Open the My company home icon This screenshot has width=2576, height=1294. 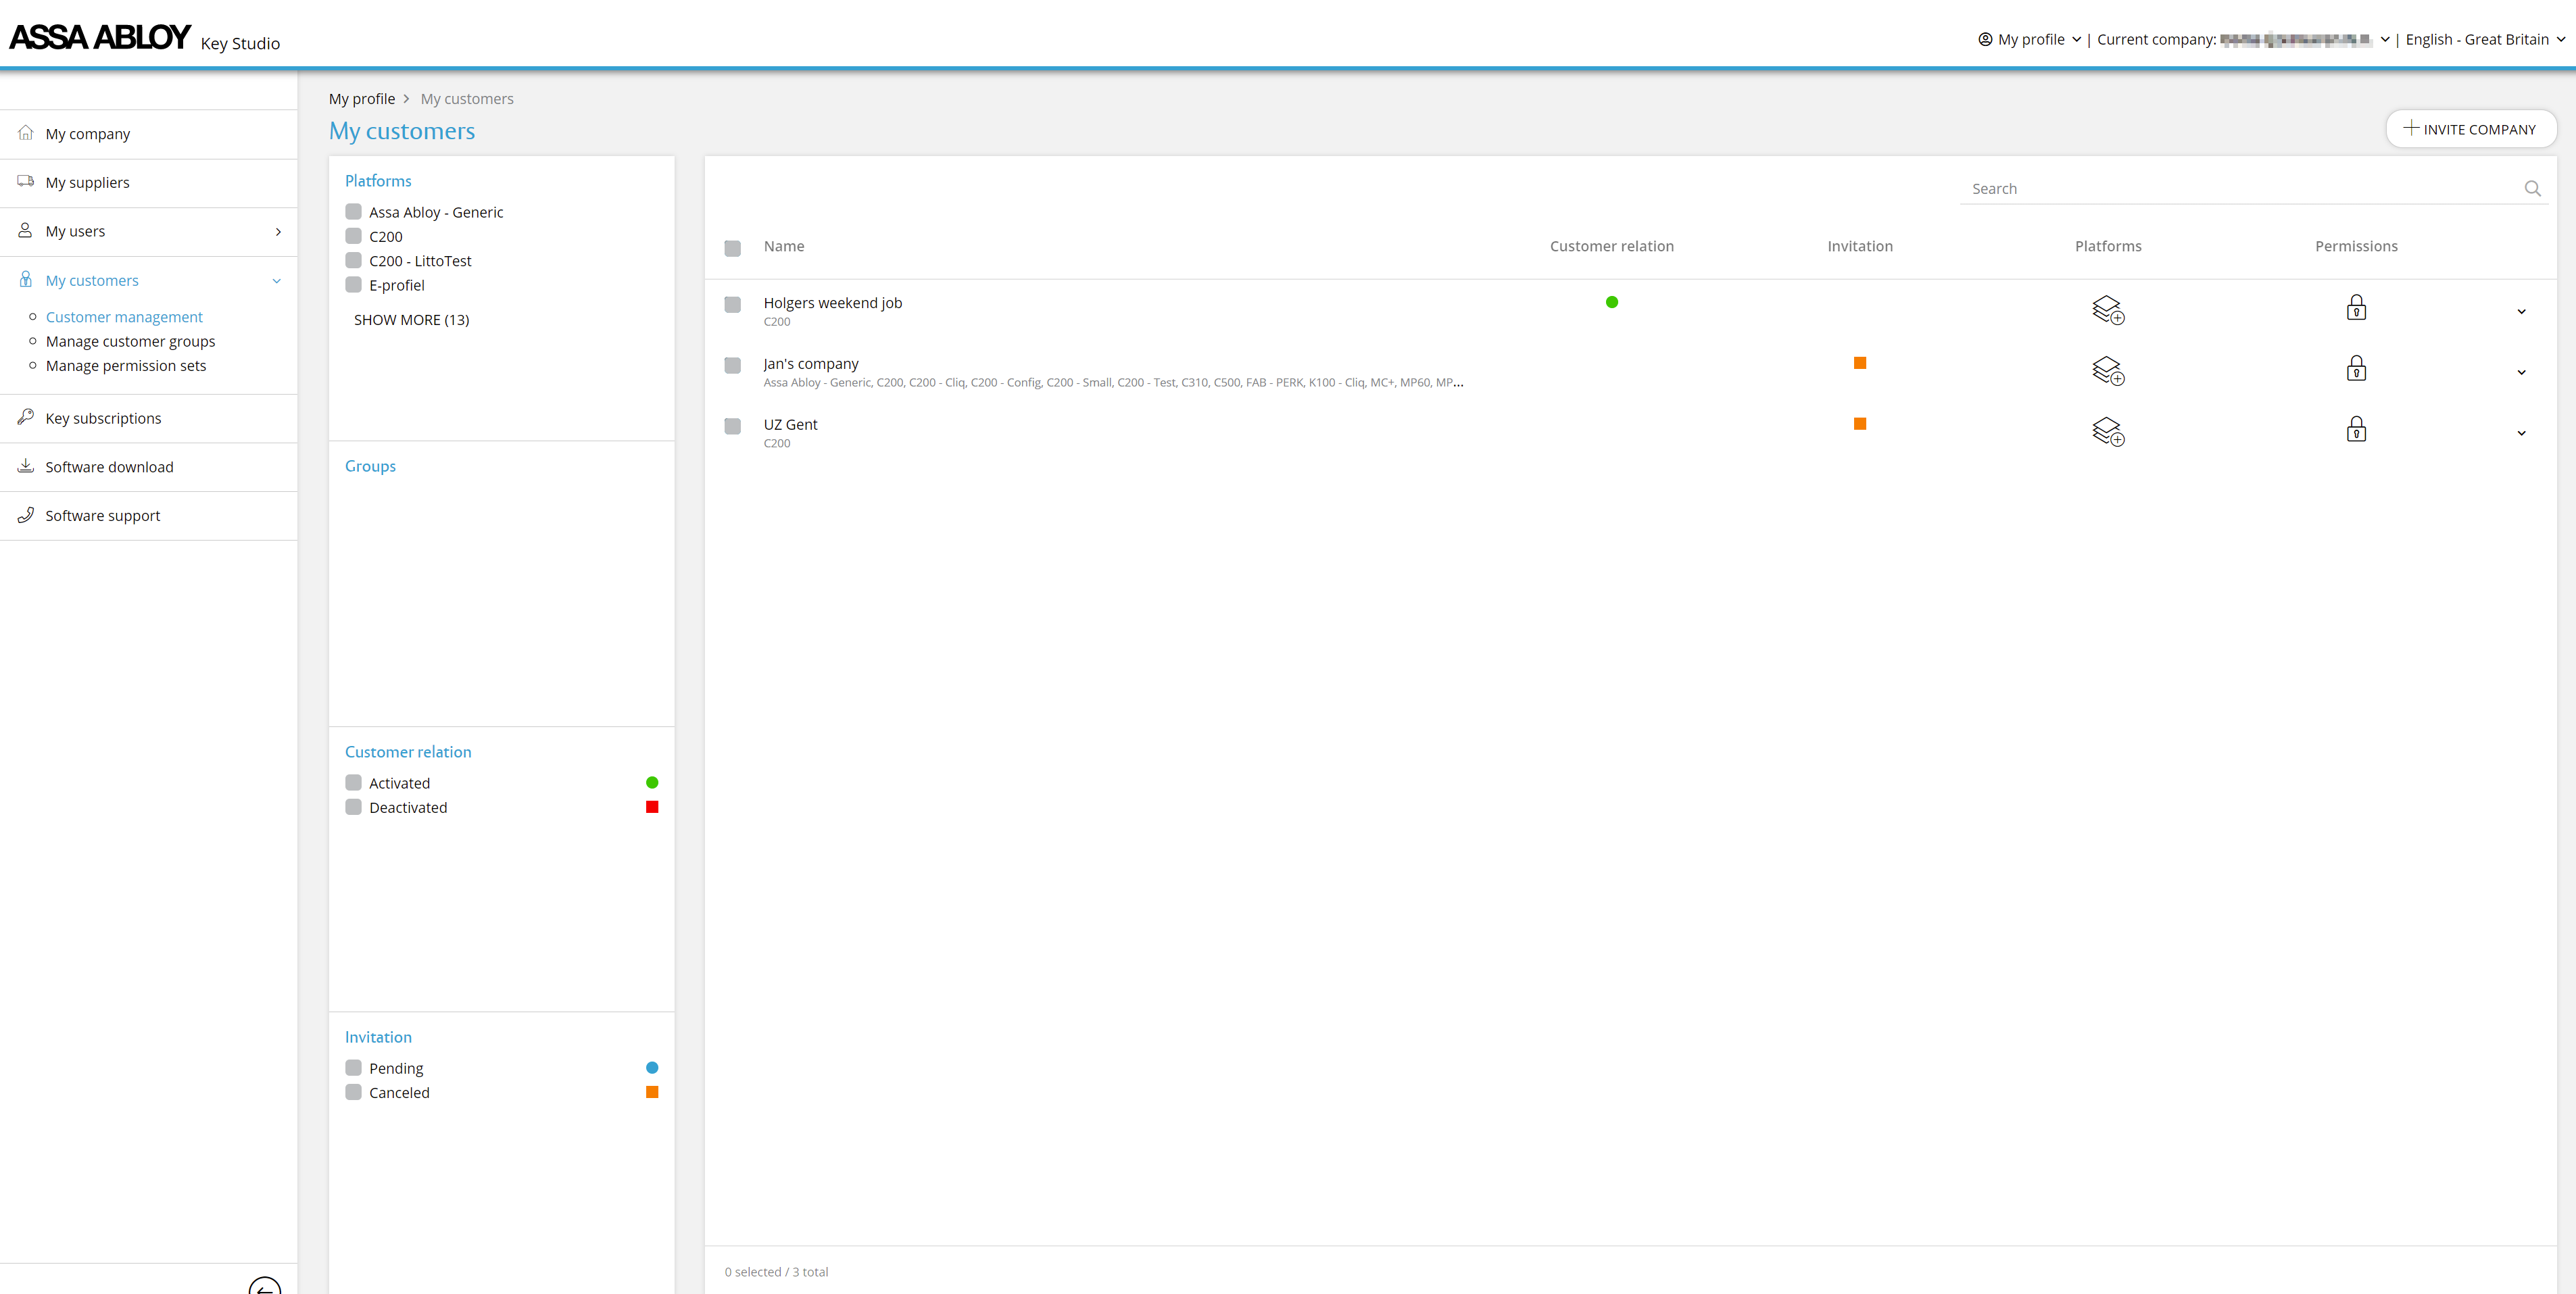(25, 133)
